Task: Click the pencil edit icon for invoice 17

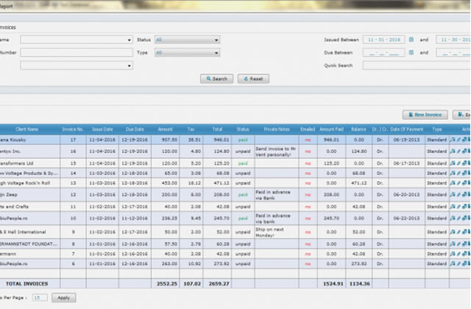Action: (x=458, y=139)
